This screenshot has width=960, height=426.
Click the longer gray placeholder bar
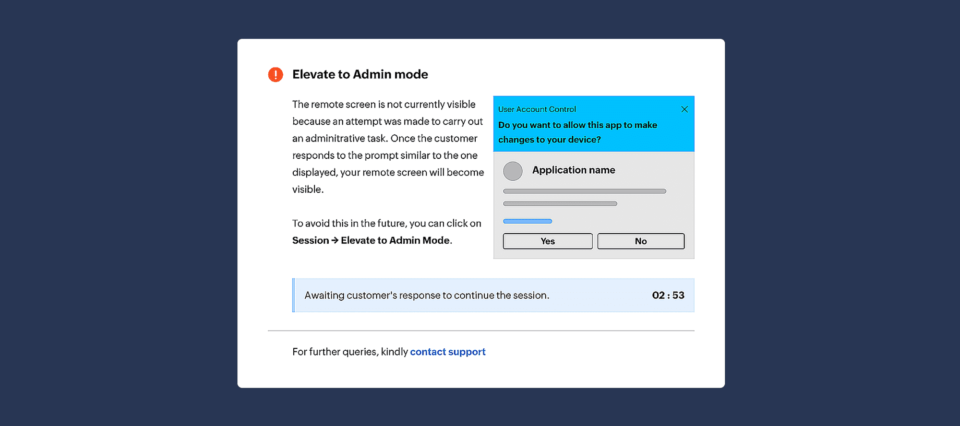tap(584, 191)
